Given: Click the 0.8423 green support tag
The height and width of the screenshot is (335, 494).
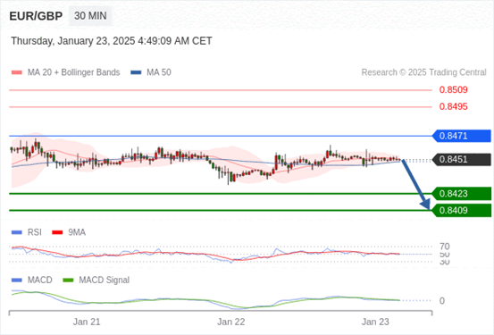Looking at the screenshot, I should coord(462,194).
